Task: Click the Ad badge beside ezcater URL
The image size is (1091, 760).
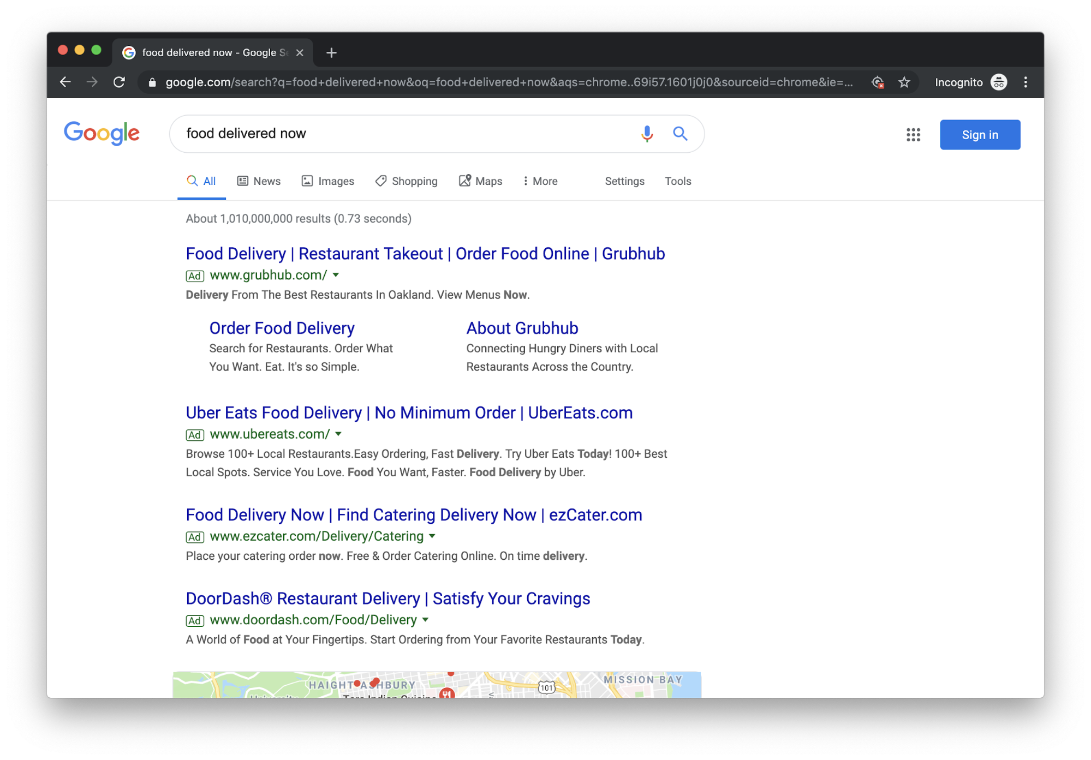Action: click(195, 537)
